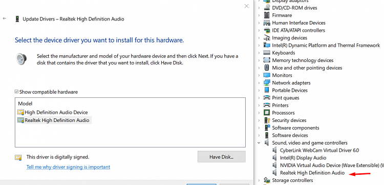384x185 pixels.
Task: Click the icon beside Realtek High Definition Audio model
Action: pyautogui.click(x=20, y=120)
